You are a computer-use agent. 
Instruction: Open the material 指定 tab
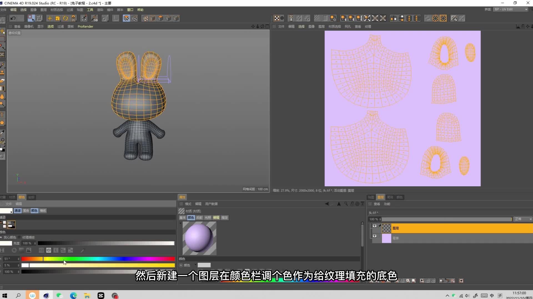point(225,218)
